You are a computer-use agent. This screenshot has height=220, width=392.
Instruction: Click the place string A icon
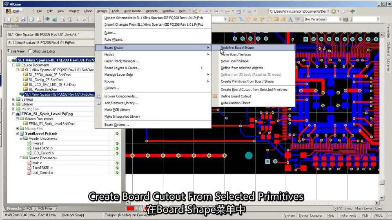[x=290, y=19]
